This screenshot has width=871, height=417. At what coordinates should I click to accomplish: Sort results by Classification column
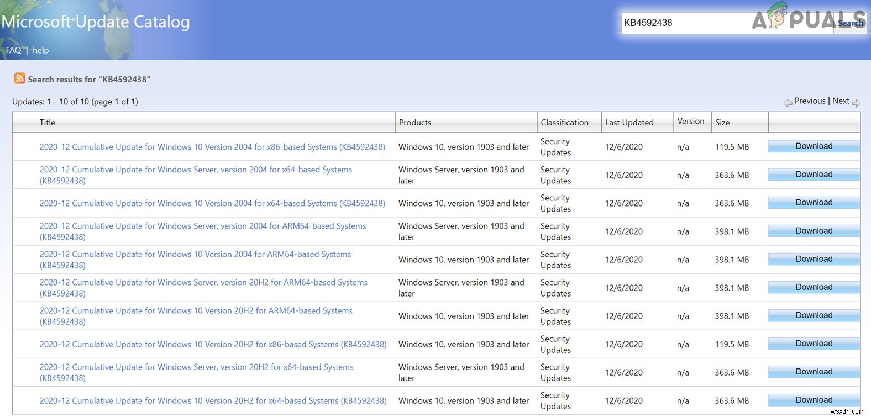564,123
